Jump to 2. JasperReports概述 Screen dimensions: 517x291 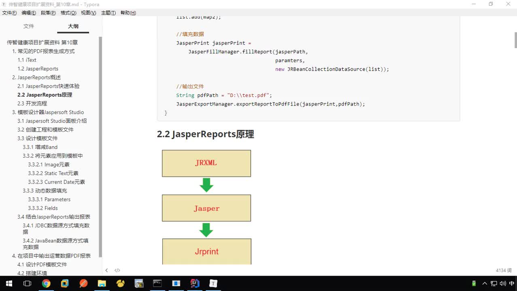point(36,78)
